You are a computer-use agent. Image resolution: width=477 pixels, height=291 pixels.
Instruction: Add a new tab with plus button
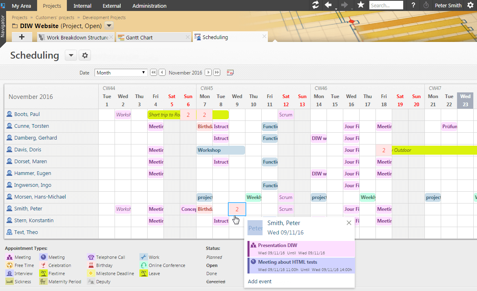point(22,37)
